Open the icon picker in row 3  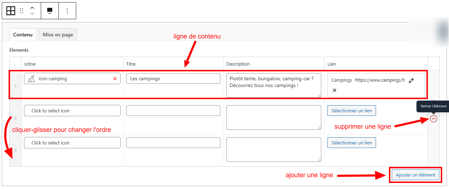point(72,143)
